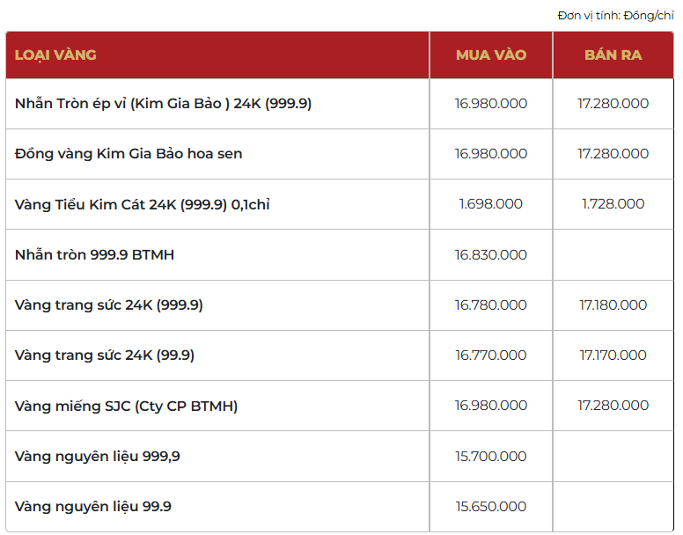Click Vàng nguyên liệu 999,9 row label
Image resolution: width=683 pixels, height=535 pixels.
(98, 456)
